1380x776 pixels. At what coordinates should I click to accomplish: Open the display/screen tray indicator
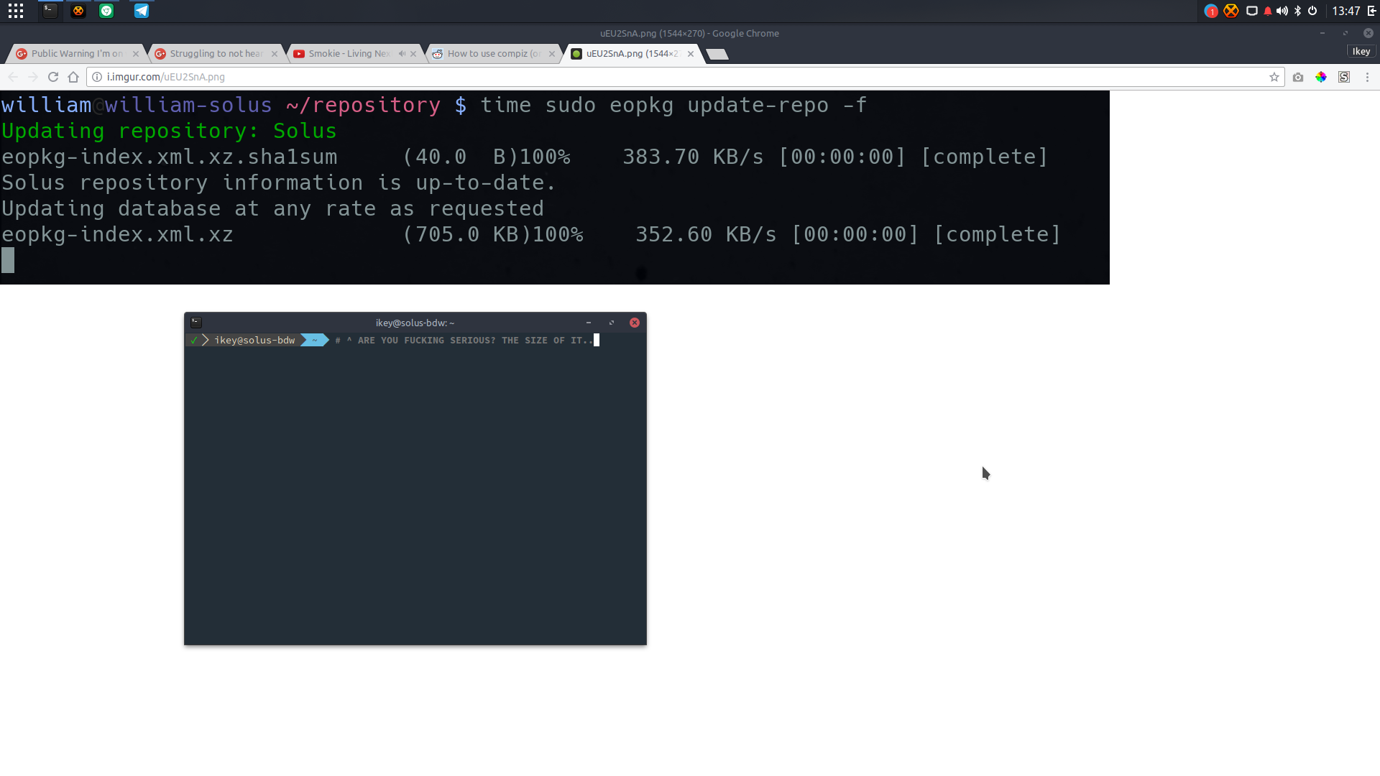[1251, 11]
